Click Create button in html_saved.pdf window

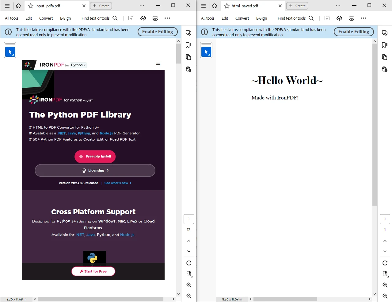click(x=297, y=6)
